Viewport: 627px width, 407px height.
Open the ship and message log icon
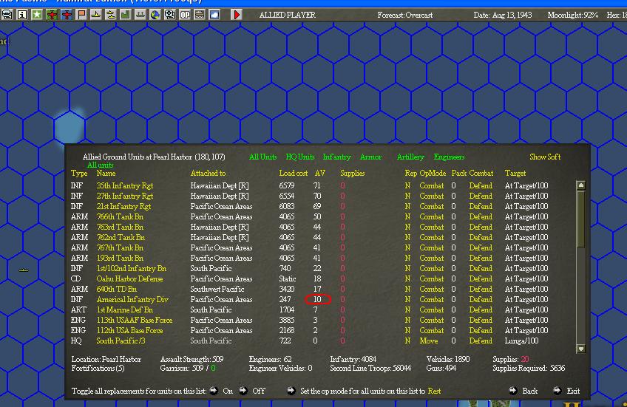coord(7,15)
